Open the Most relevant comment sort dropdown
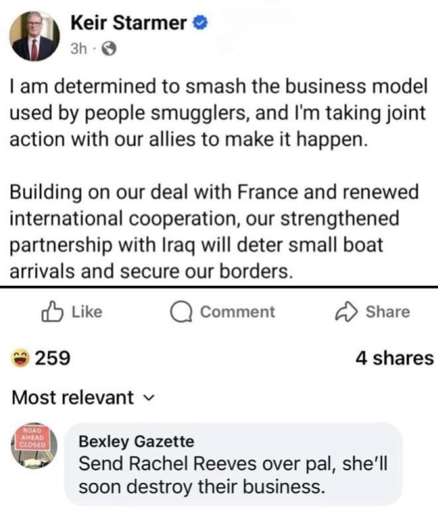 point(73,397)
